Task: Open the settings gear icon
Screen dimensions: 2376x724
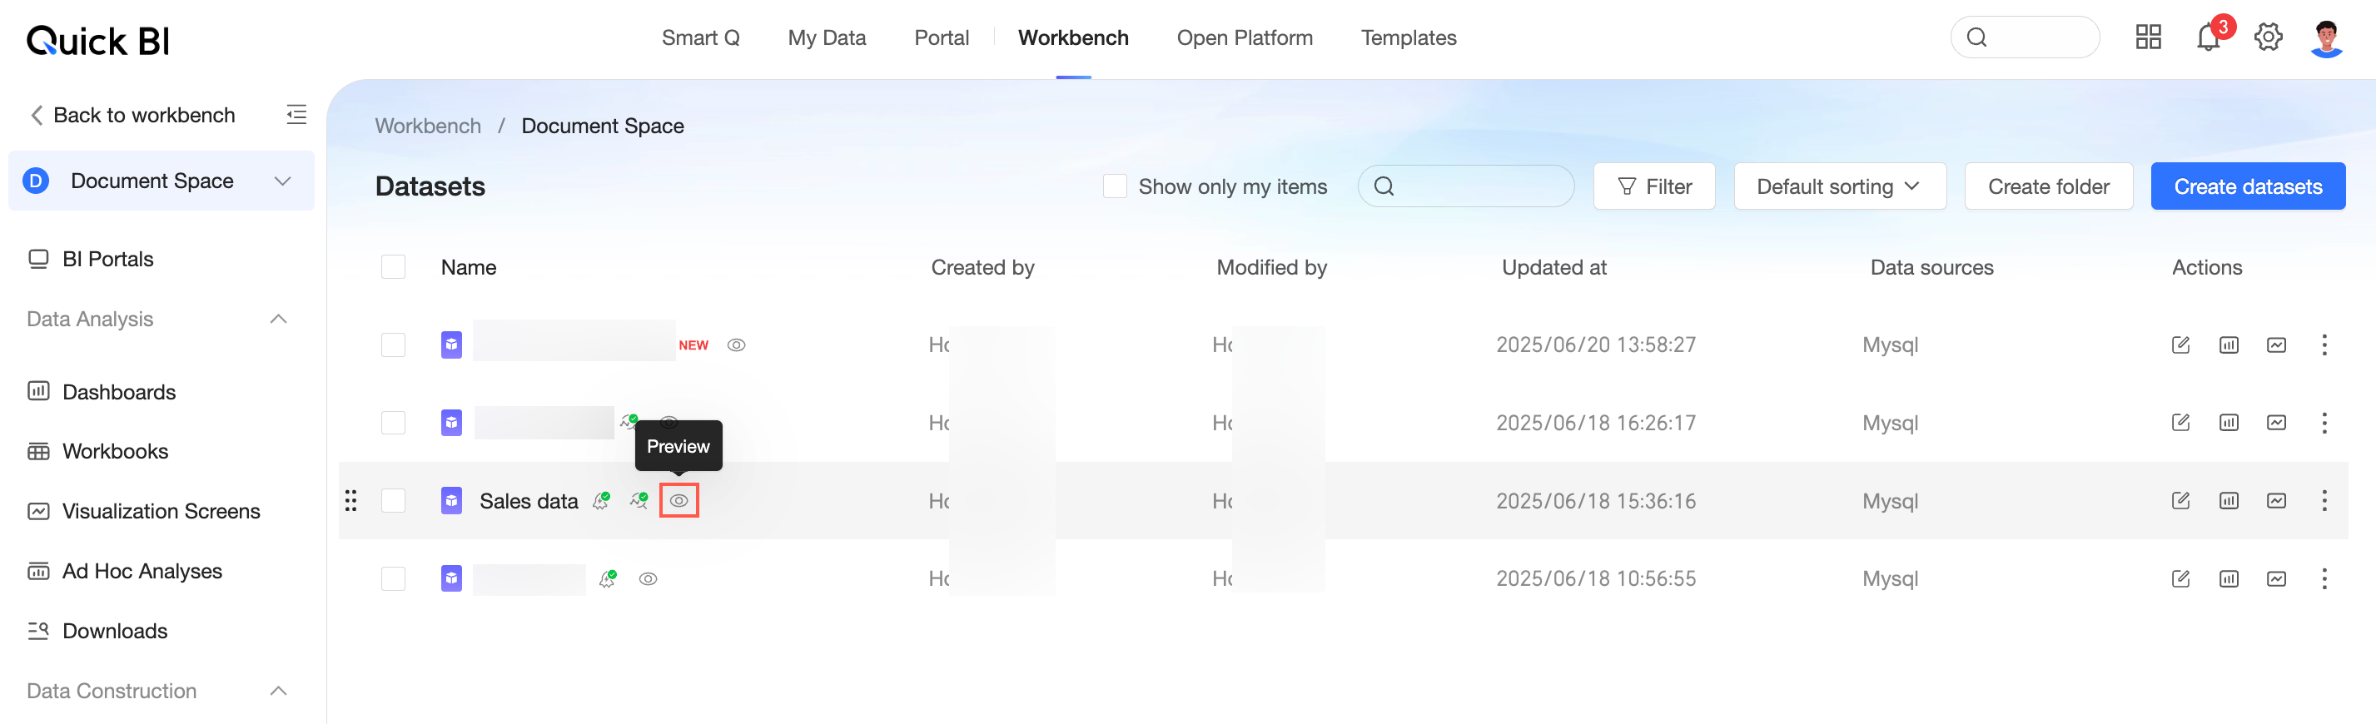Action: [2268, 37]
